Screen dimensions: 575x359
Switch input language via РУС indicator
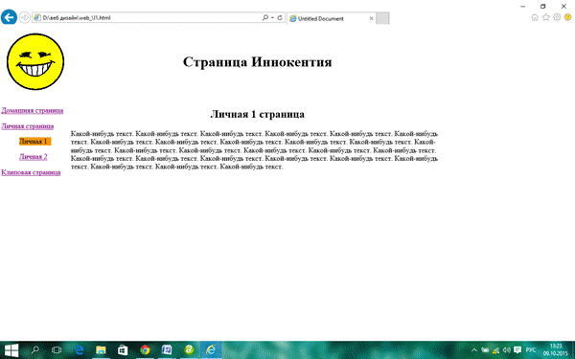tap(531, 350)
